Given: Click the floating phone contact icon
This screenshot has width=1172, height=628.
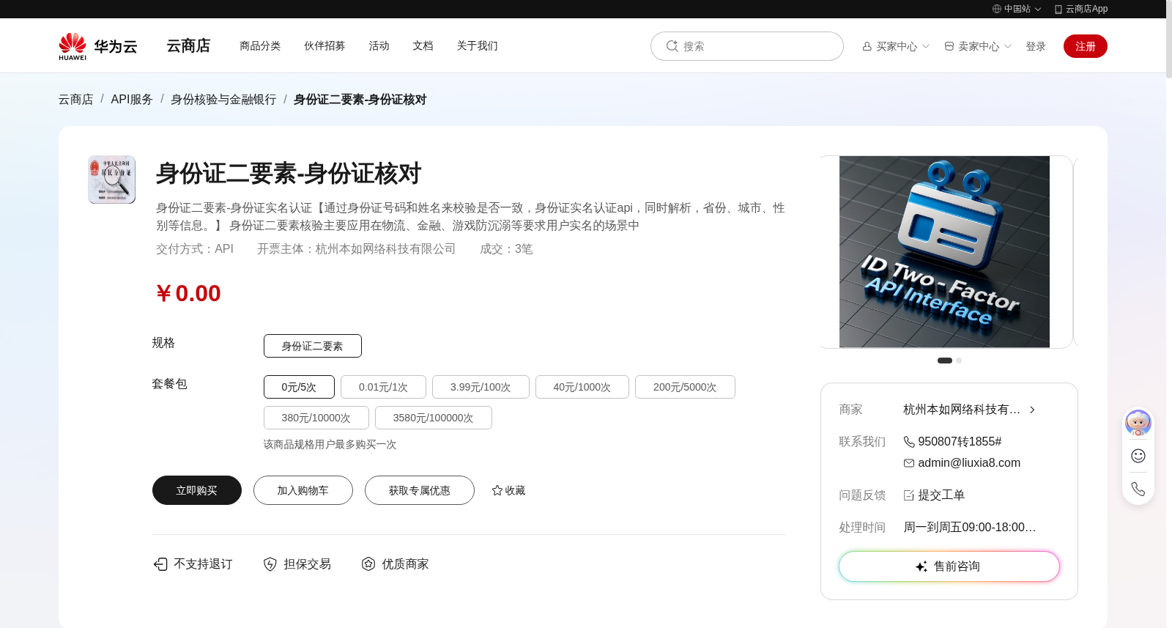Looking at the screenshot, I should [1138, 489].
